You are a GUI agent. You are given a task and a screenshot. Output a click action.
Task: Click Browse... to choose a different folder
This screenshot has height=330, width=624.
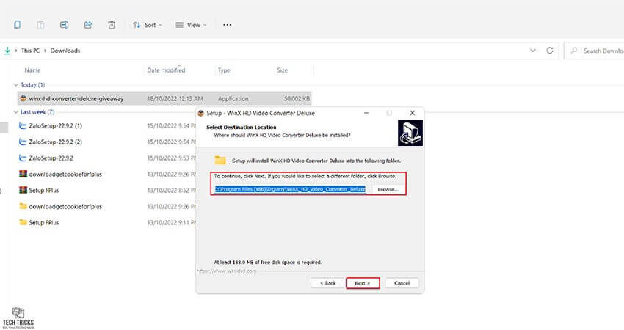[388, 190]
